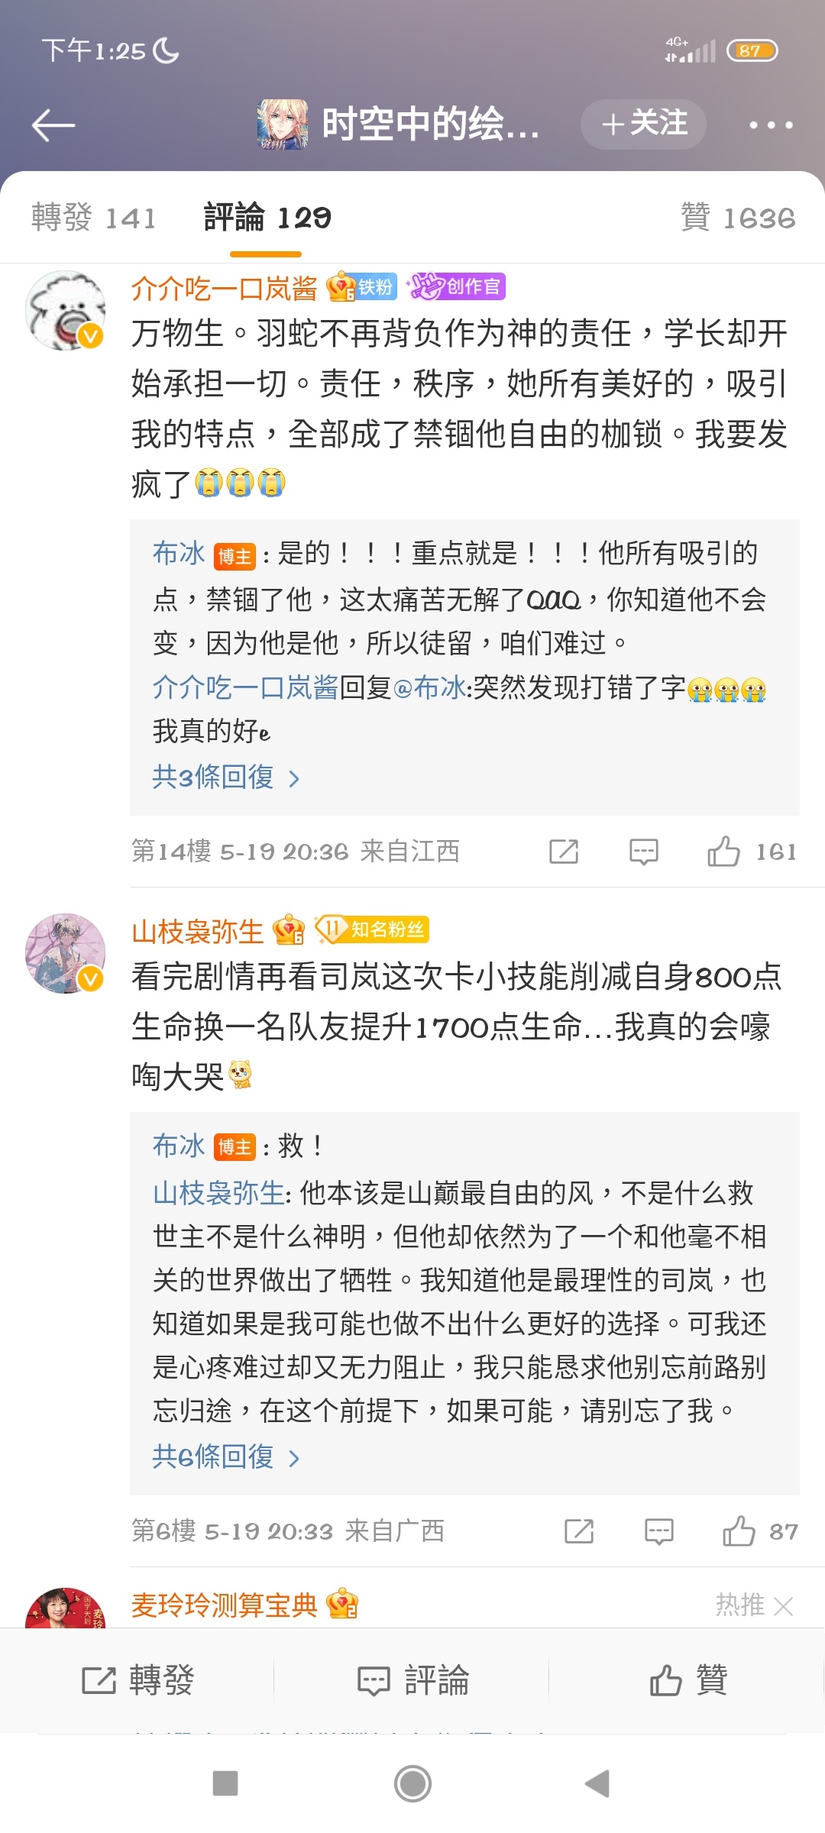Image resolution: width=825 pixels, height=1833 pixels.
Task: Tap the reply icon on the 第14樓 comment
Action: (x=644, y=852)
